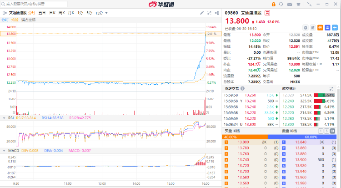Click the orange 40.00% buy ratio bar
The image size is (341, 188).
245,137
